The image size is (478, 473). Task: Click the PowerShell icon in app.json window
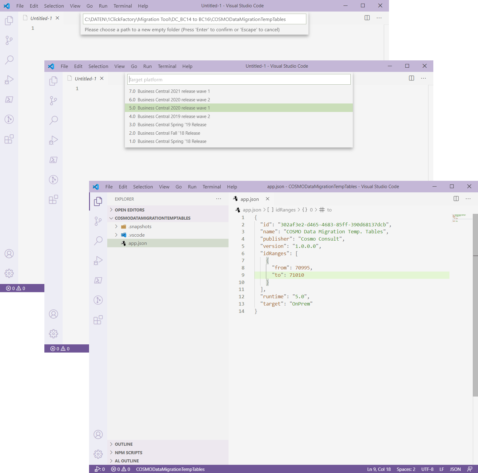tap(98, 280)
